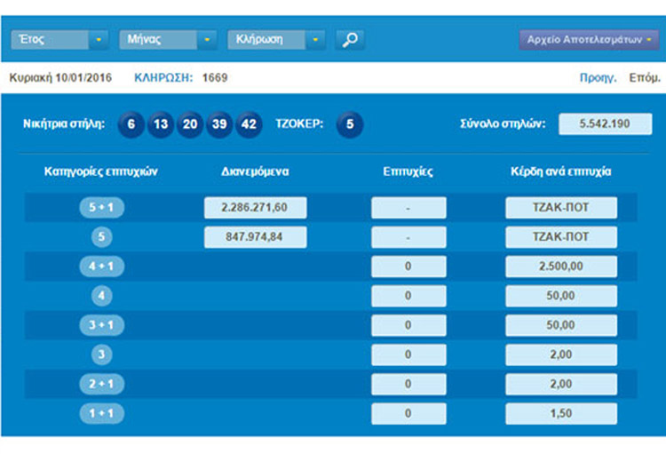Select the 4+1 category badge

(x=101, y=267)
